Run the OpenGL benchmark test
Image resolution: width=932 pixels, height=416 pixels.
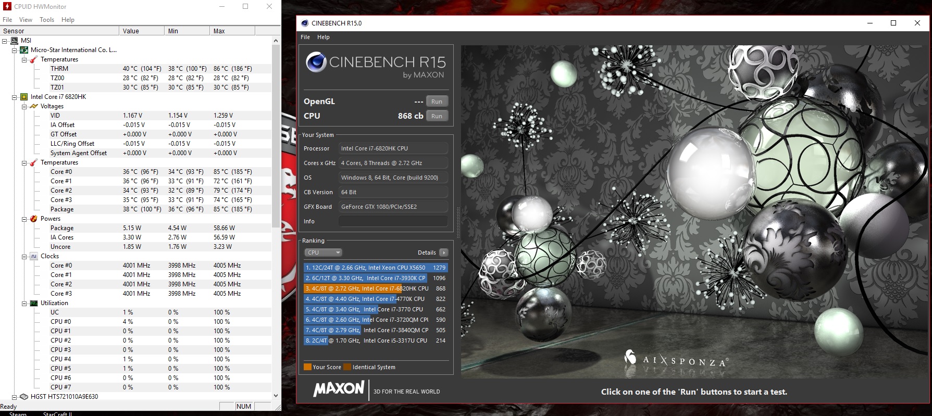(437, 102)
